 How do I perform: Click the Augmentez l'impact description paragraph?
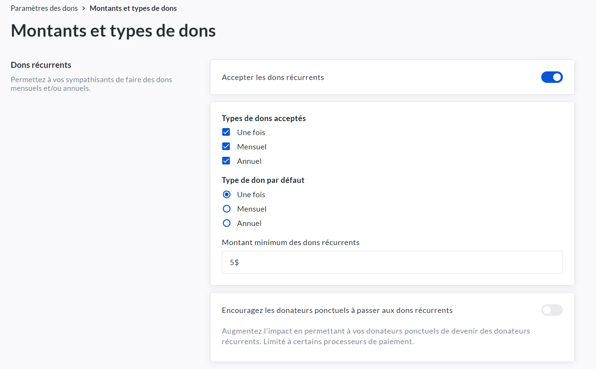coord(376,336)
